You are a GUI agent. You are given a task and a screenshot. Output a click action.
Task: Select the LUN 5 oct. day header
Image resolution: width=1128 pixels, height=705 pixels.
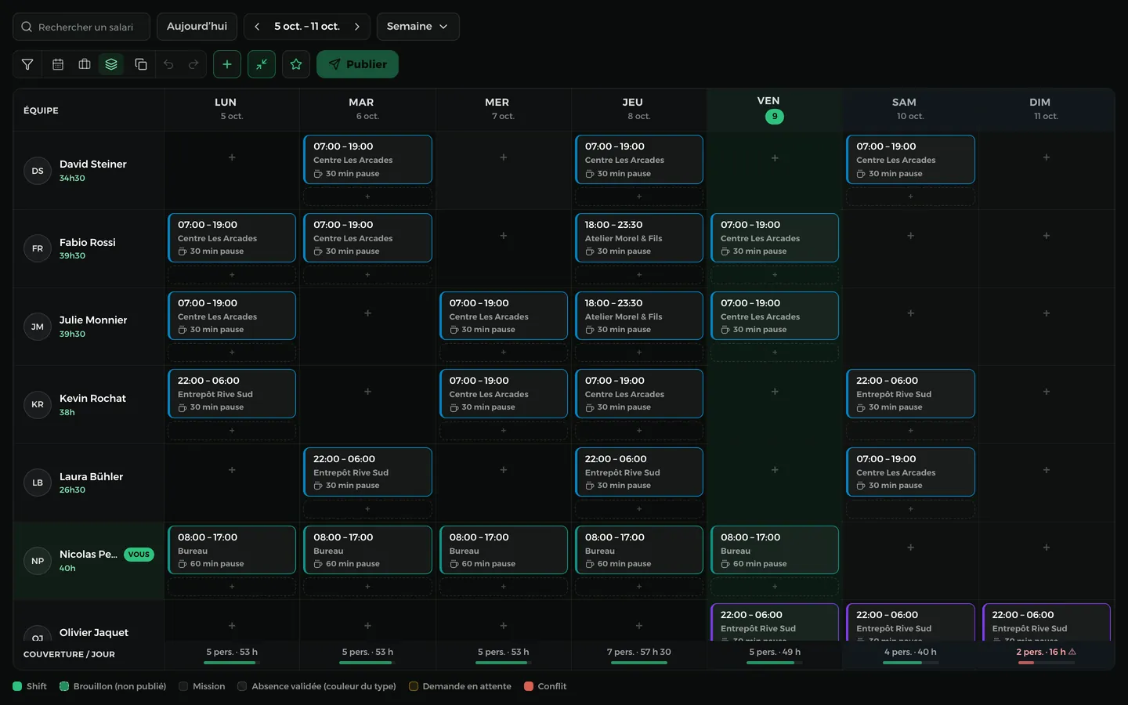[x=232, y=110]
